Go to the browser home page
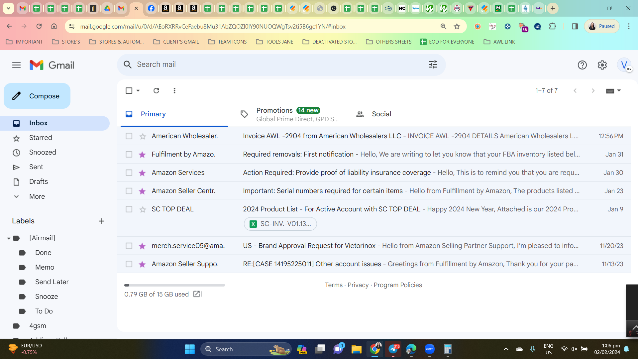The image size is (638, 359). 54,26
